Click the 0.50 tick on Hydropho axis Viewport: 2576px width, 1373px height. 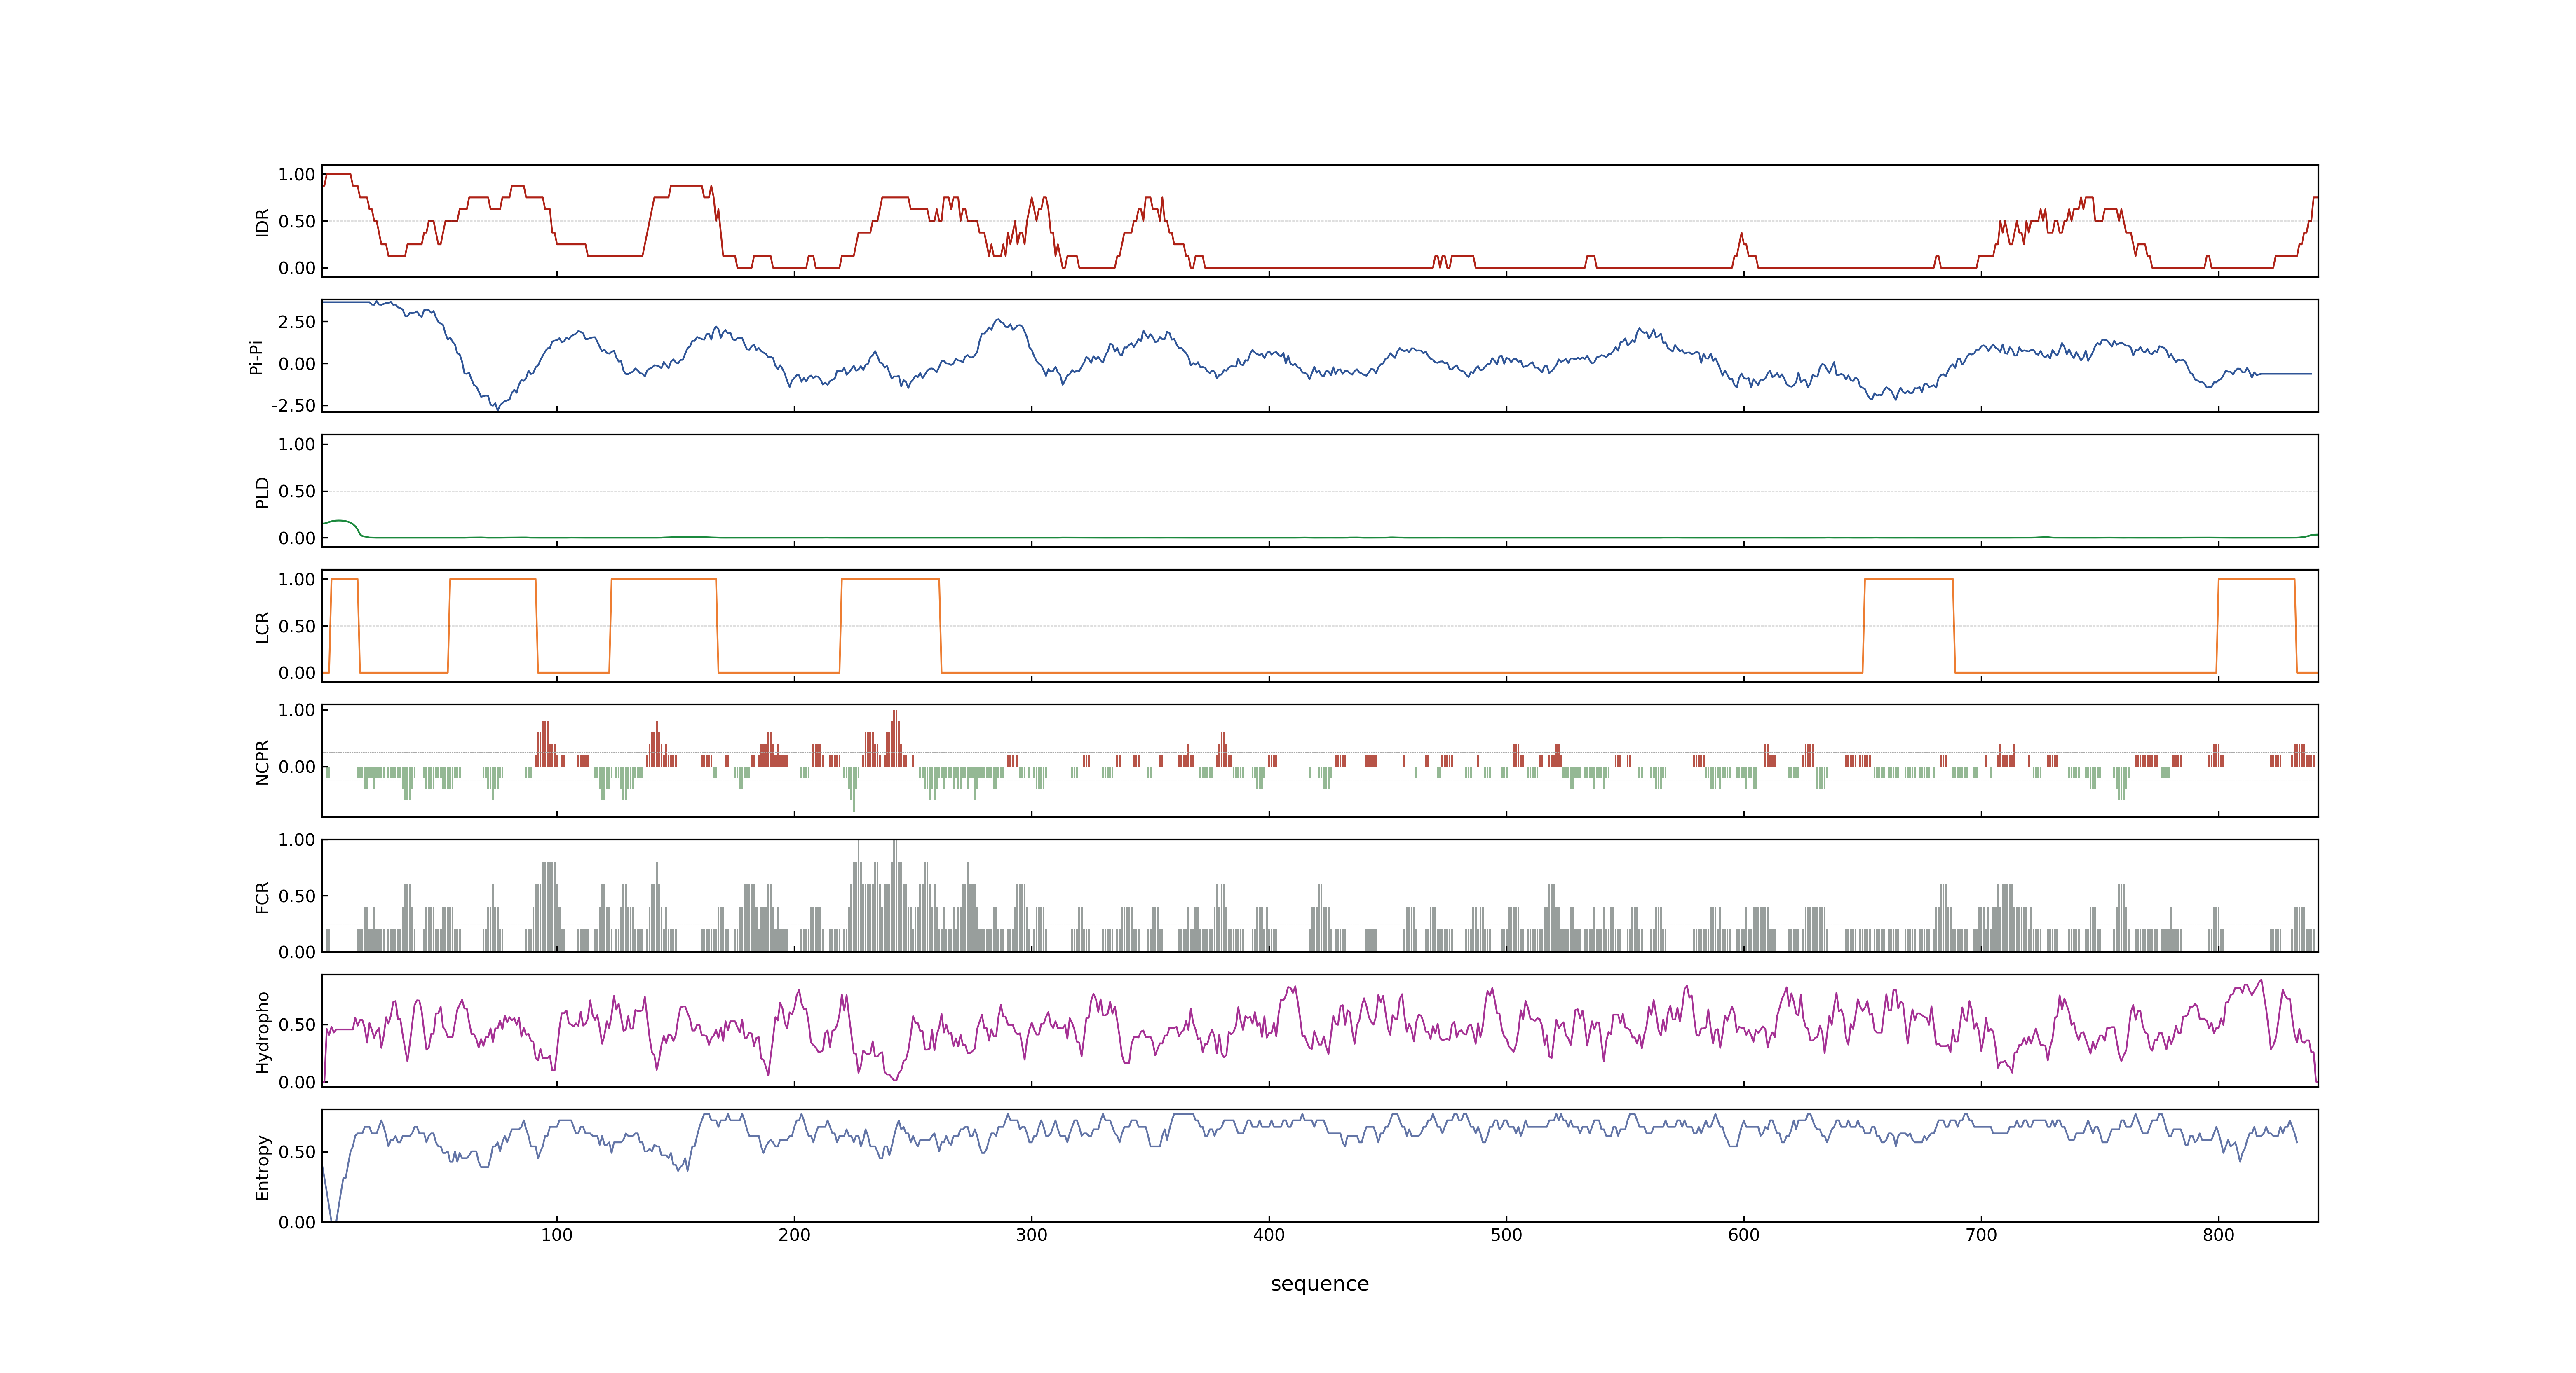pyautogui.click(x=297, y=1025)
